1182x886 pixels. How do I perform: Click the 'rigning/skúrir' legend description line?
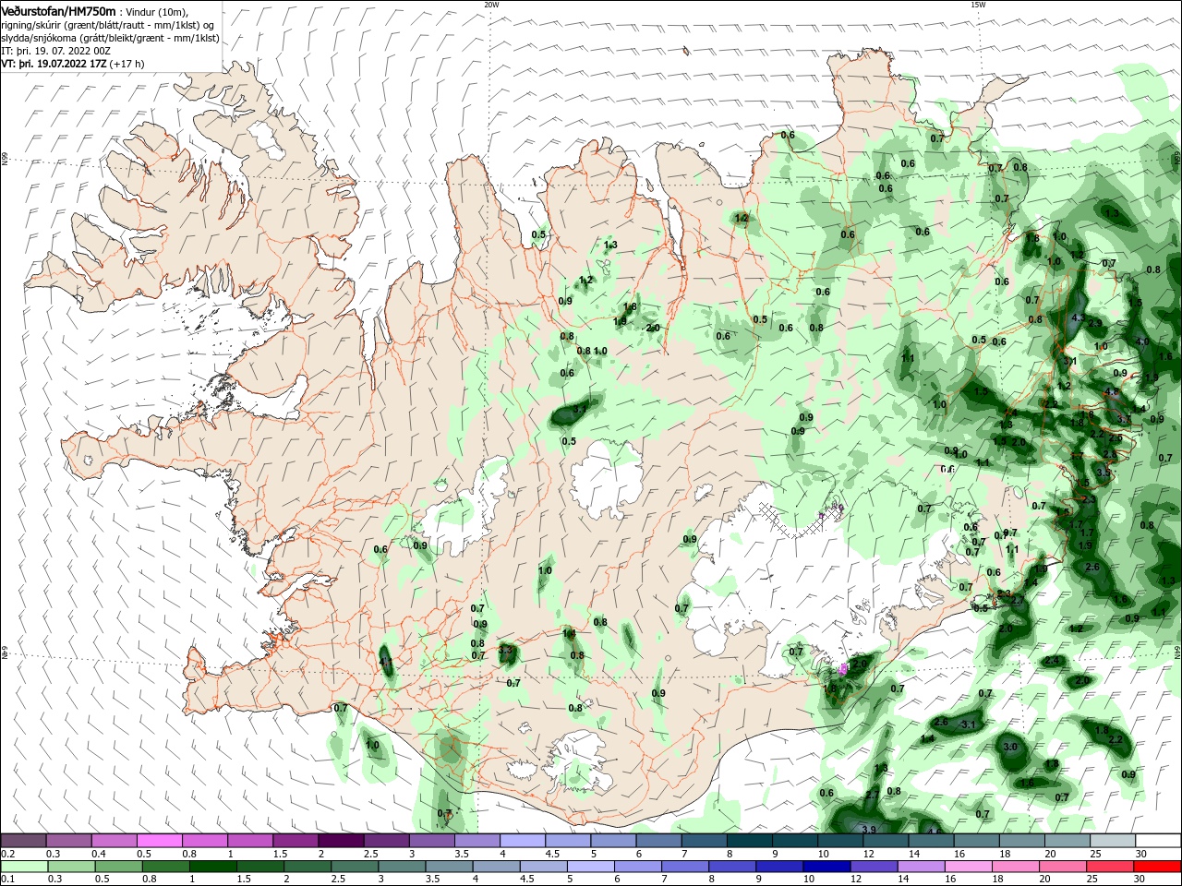108,25
